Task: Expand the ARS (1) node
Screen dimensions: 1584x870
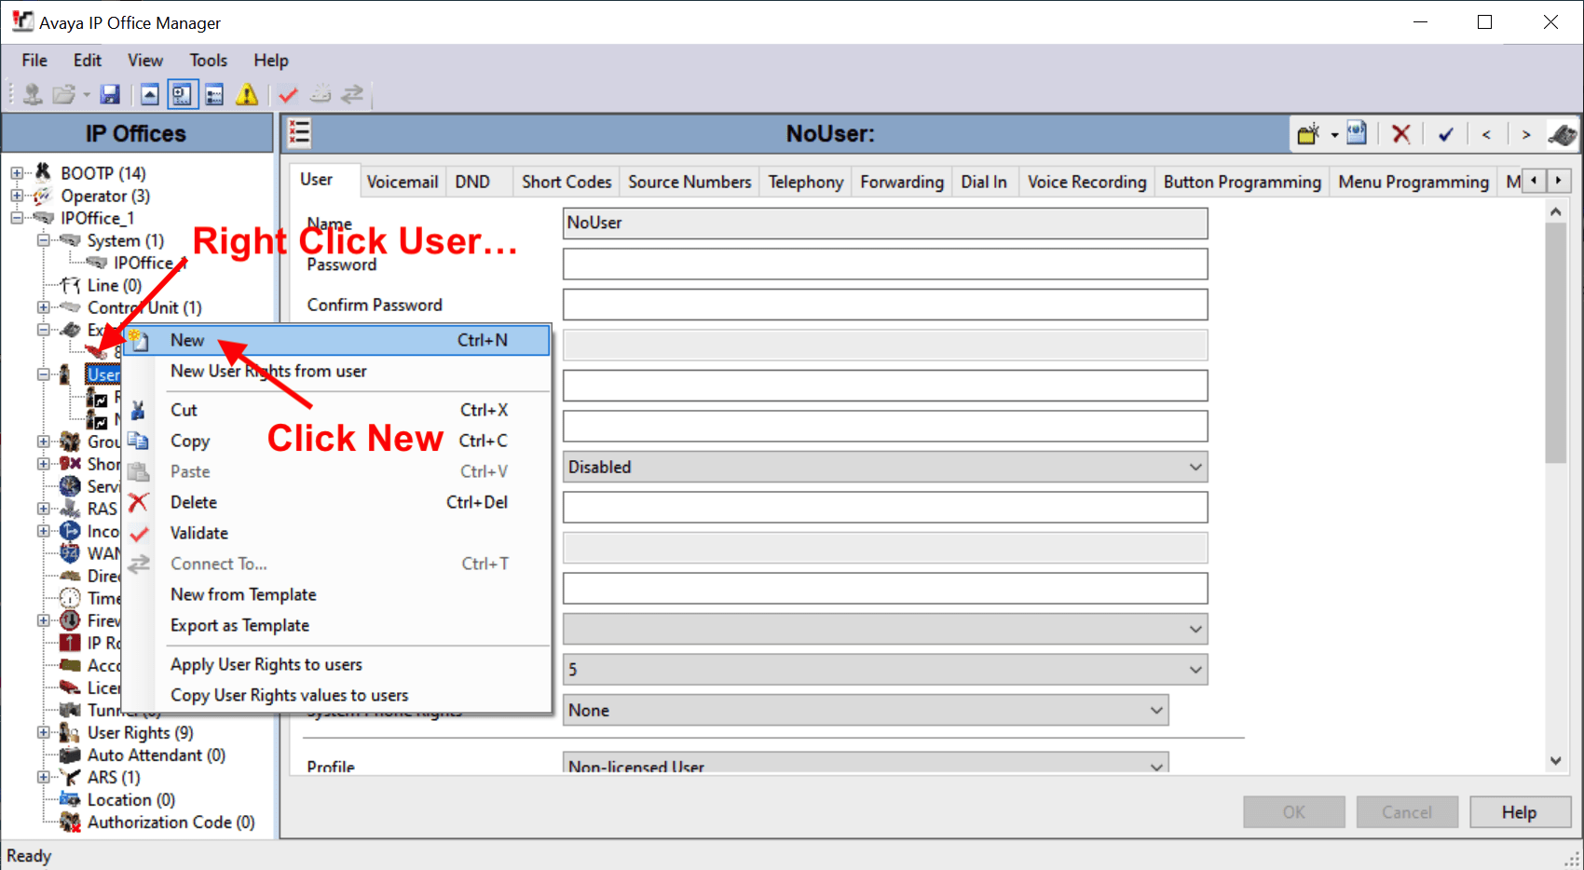Action: pyautogui.click(x=43, y=777)
